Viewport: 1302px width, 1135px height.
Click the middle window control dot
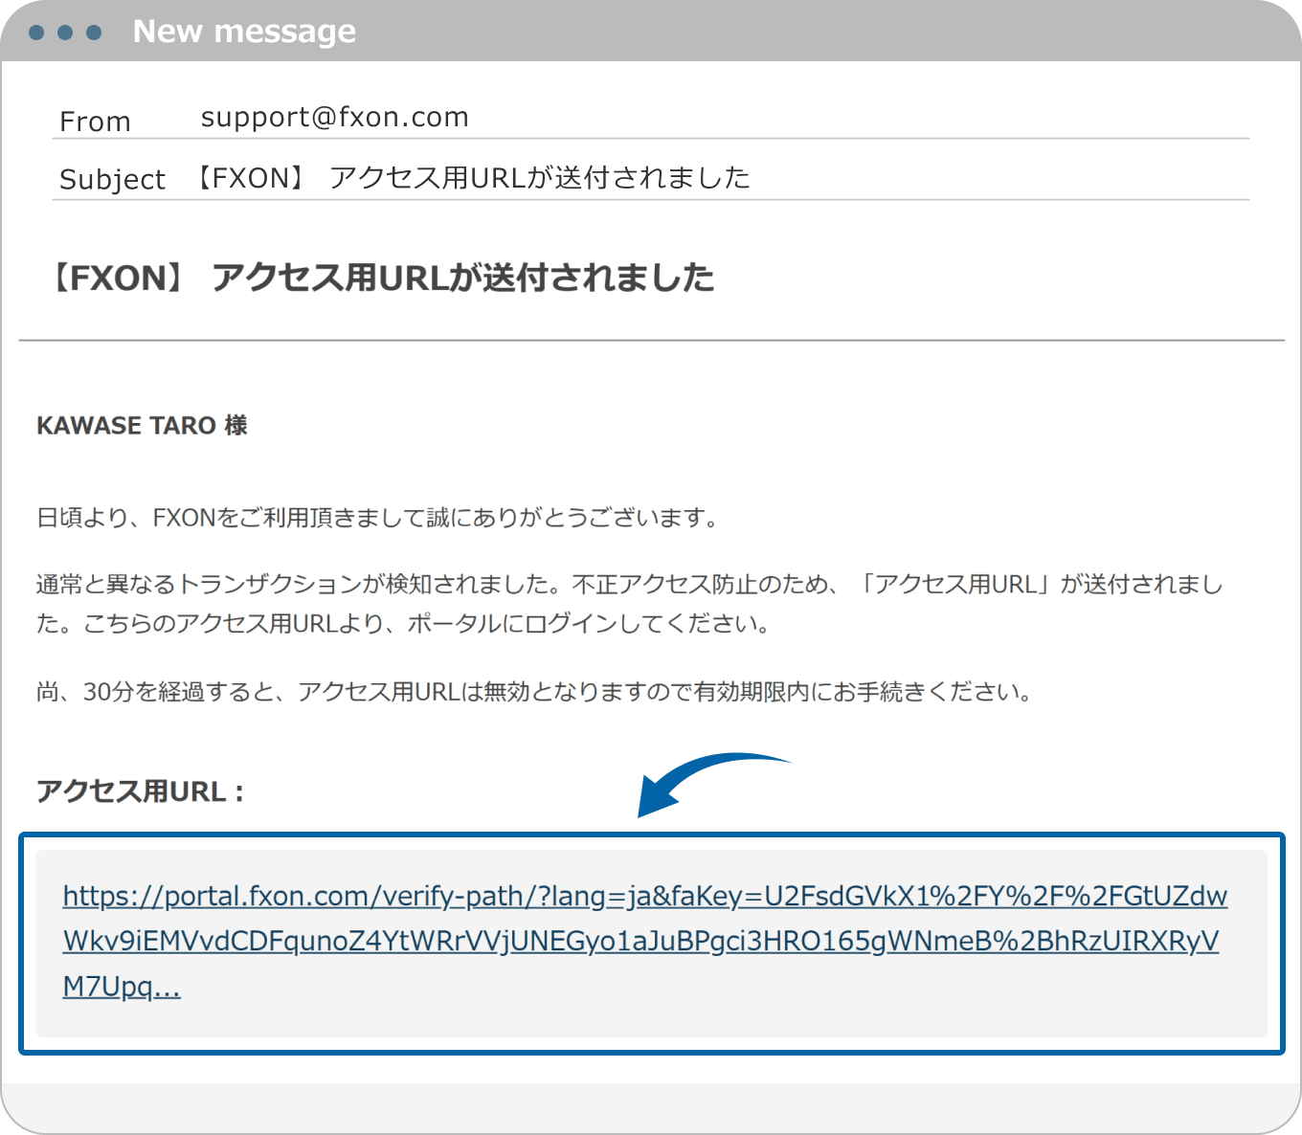65,33
